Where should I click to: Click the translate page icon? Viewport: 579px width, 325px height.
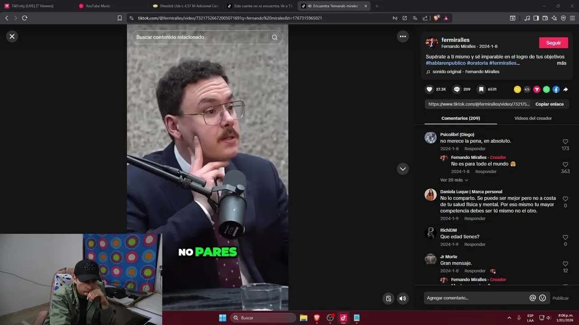point(415,18)
